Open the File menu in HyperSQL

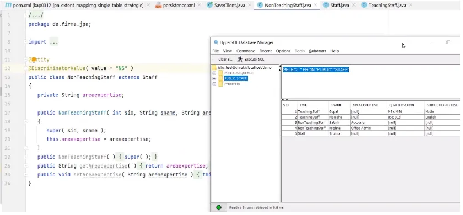pos(216,51)
